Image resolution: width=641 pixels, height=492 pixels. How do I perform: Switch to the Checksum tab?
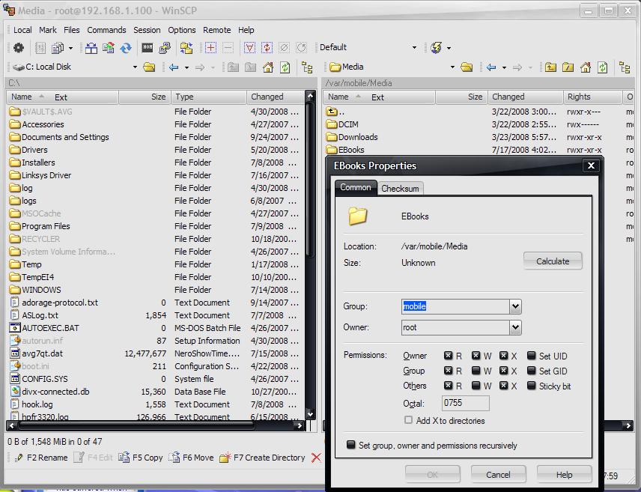[x=400, y=189]
